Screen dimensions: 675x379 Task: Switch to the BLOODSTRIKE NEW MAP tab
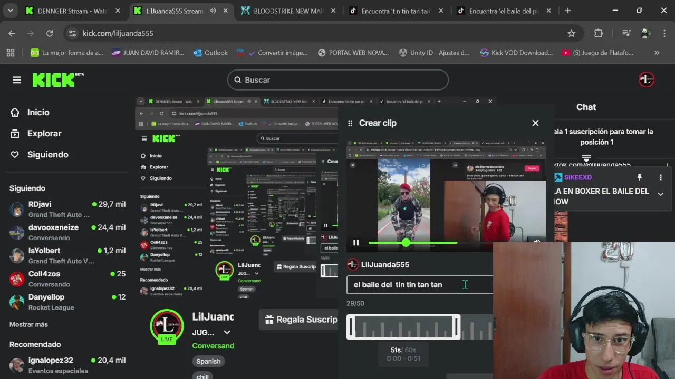point(289,11)
